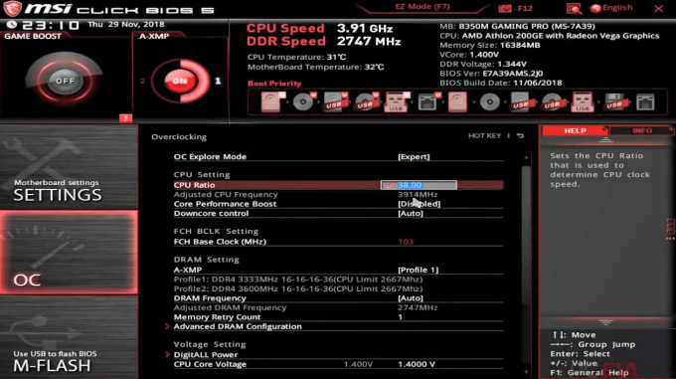Select UEFI hard disk boot device icon
The image size is (676, 379).
273,101
